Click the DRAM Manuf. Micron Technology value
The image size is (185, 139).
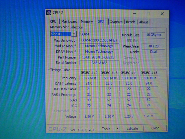click(99, 52)
